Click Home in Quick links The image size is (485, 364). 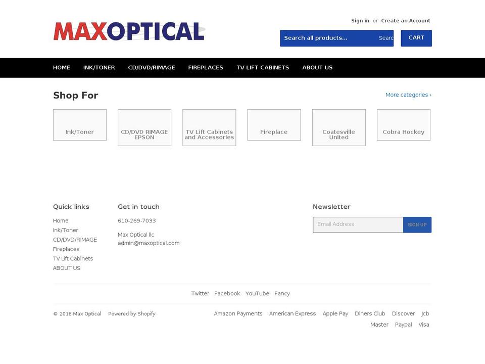pos(61,221)
